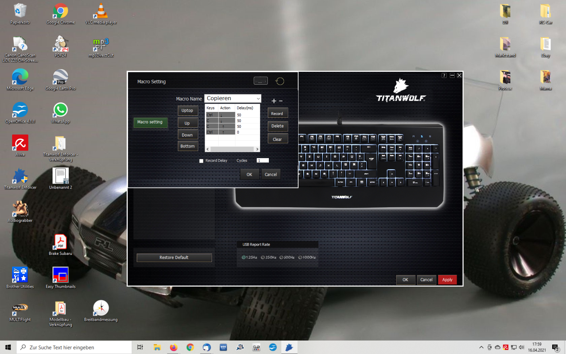Viewport: 566px width, 354px height.
Task: Launch Audiograbber from the desktop
Action: click(20, 212)
